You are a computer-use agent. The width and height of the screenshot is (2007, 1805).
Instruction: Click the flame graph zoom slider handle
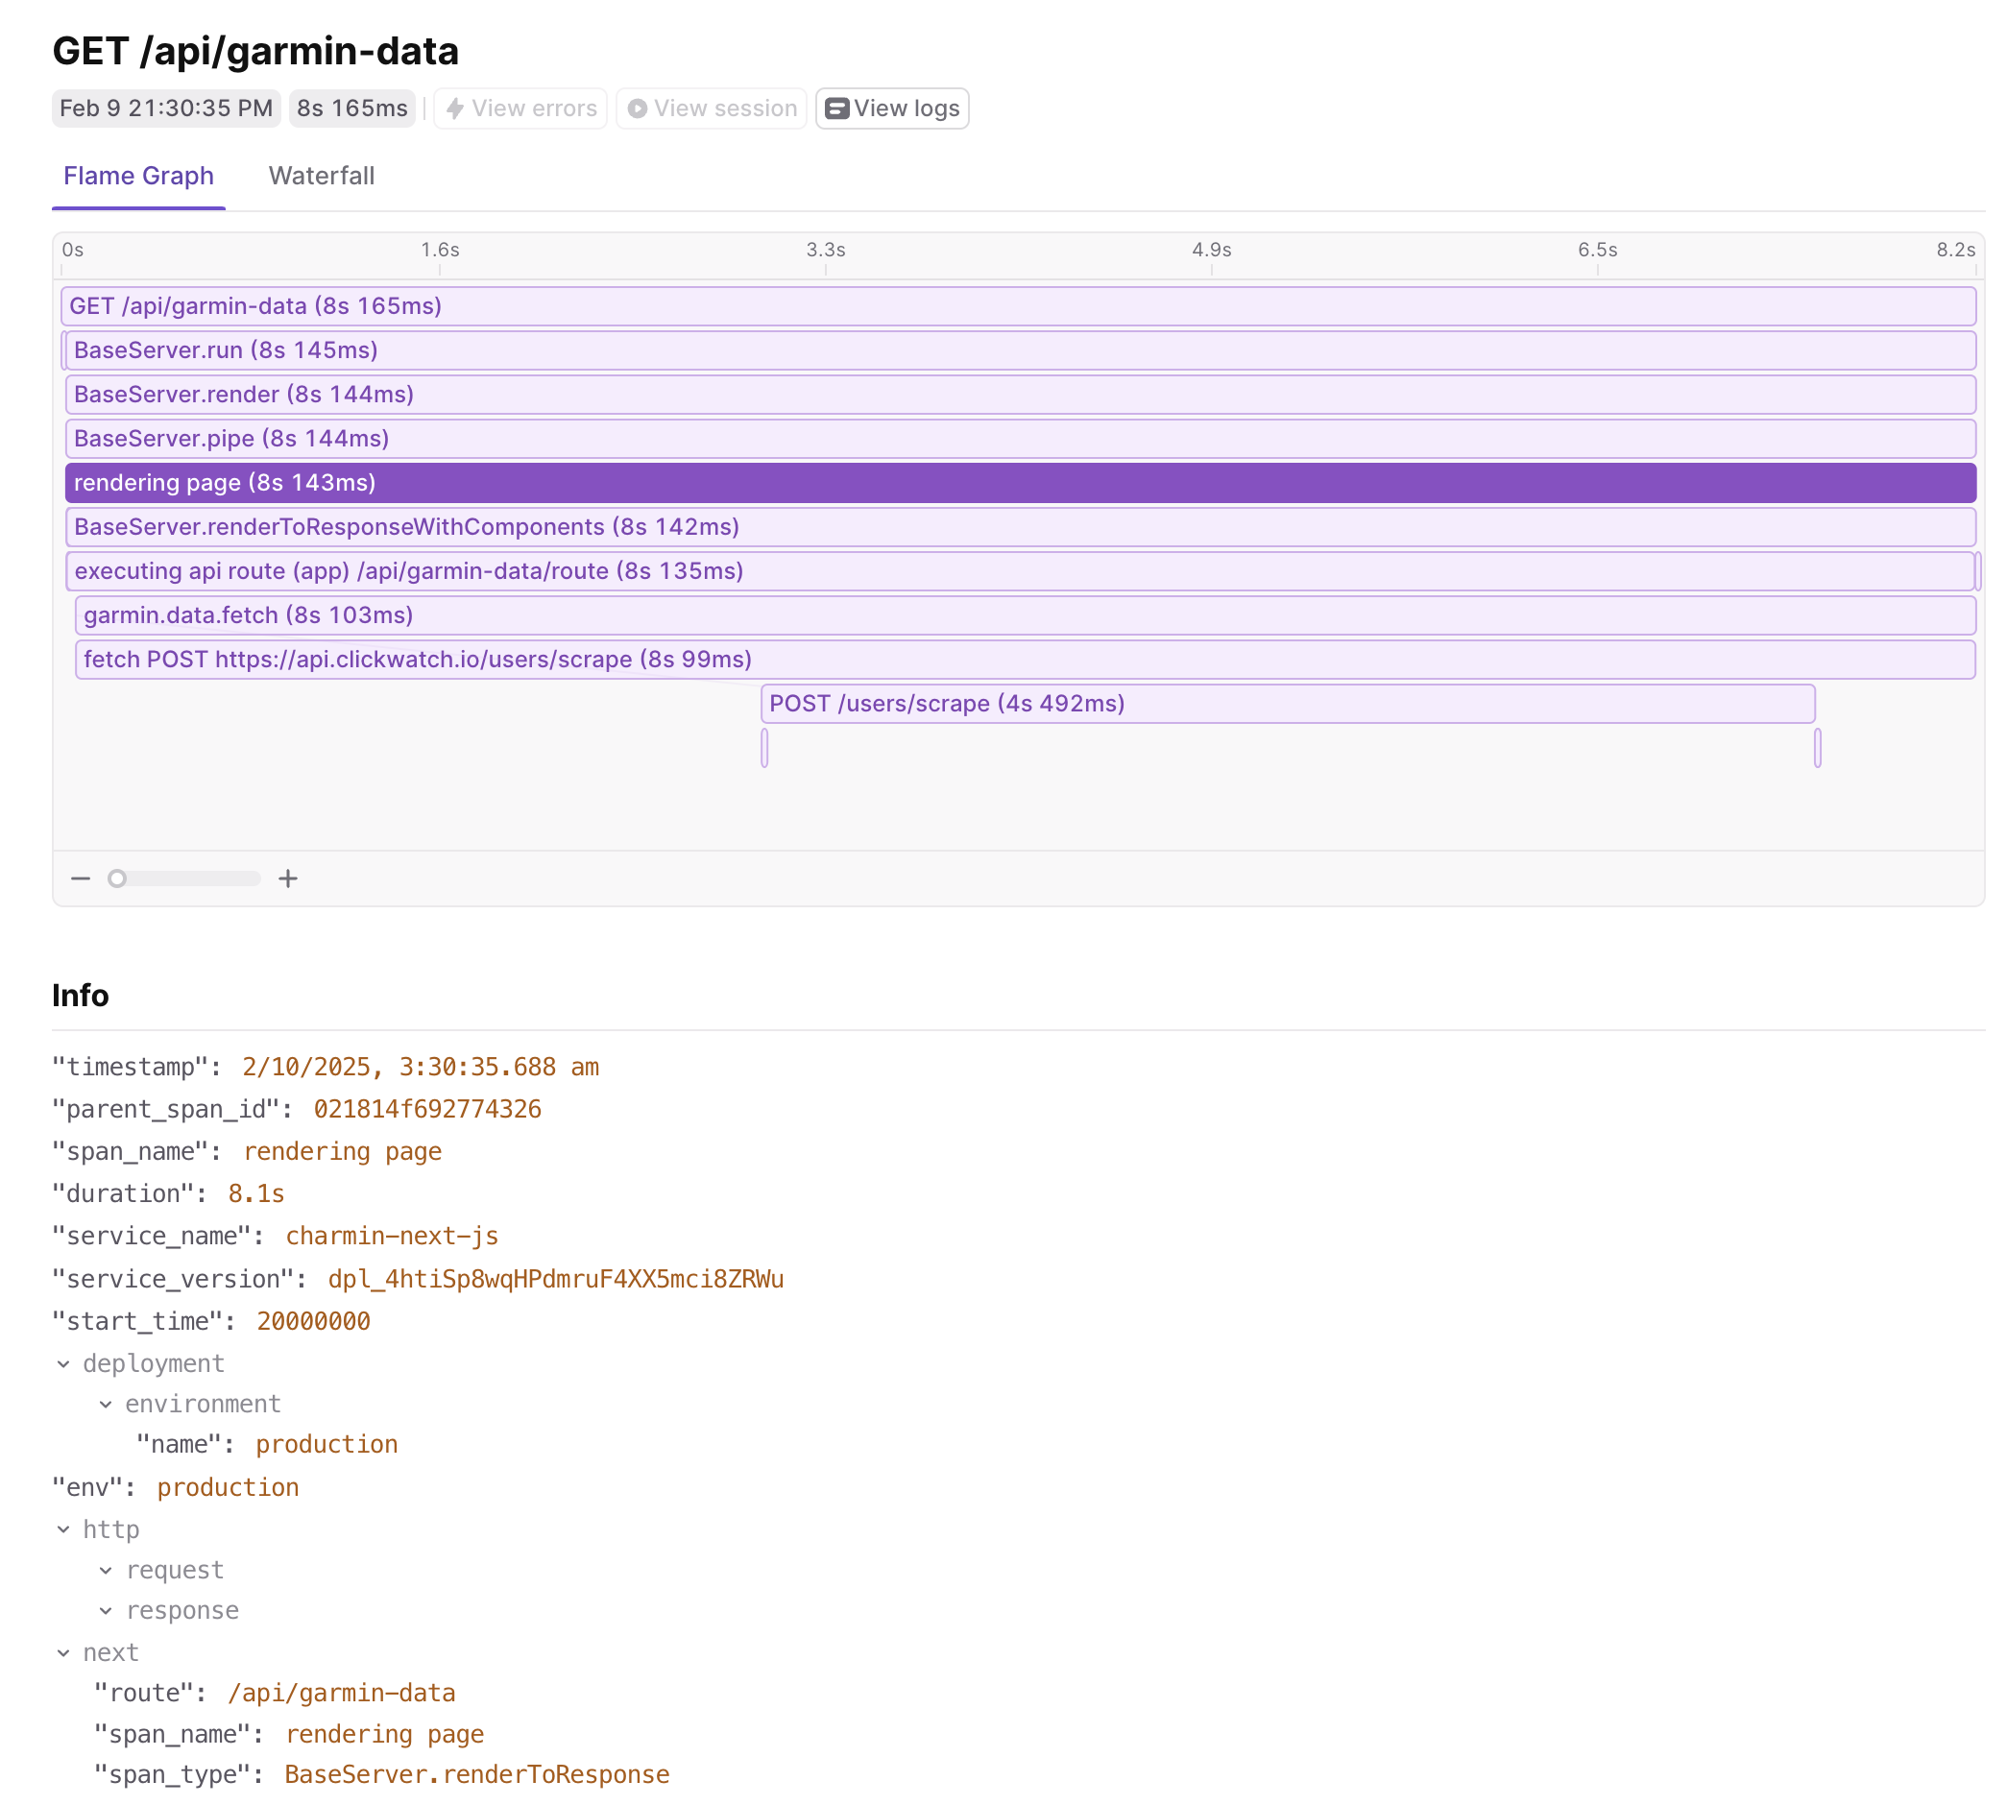click(117, 878)
